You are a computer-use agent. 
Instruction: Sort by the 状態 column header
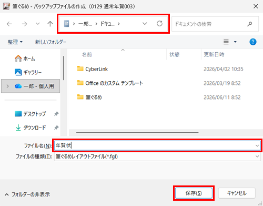point(174,54)
